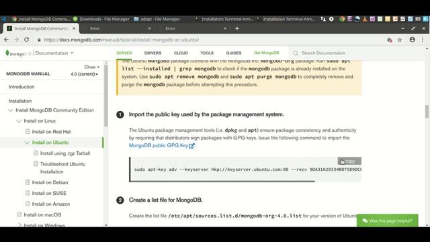Go forward with the browser arrow

[16, 40]
